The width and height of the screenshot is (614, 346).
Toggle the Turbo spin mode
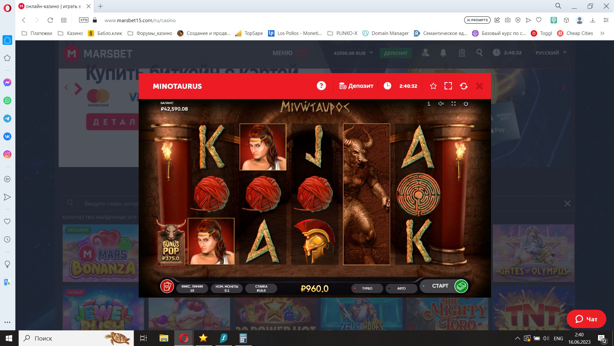367,288
